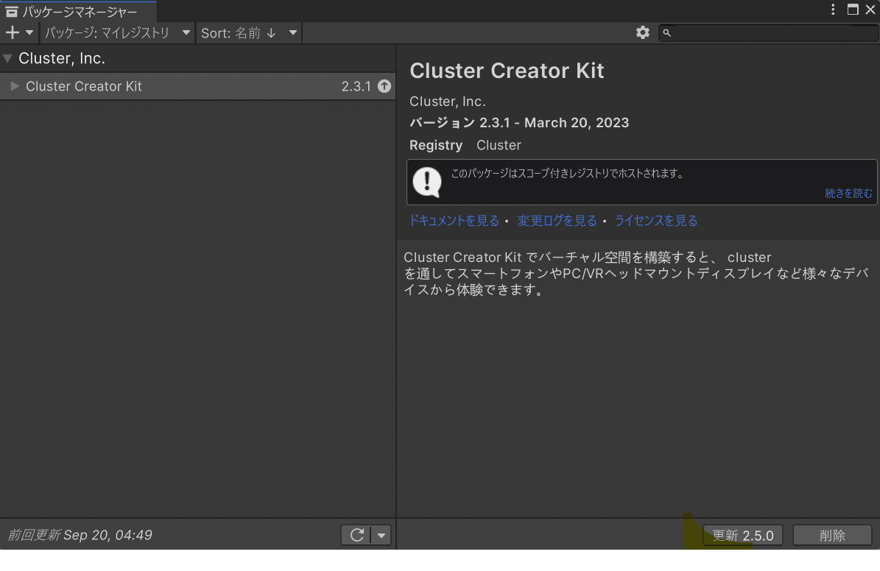Click the refresh package list button
Screen dimensions: 880x571
pos(356,534)
